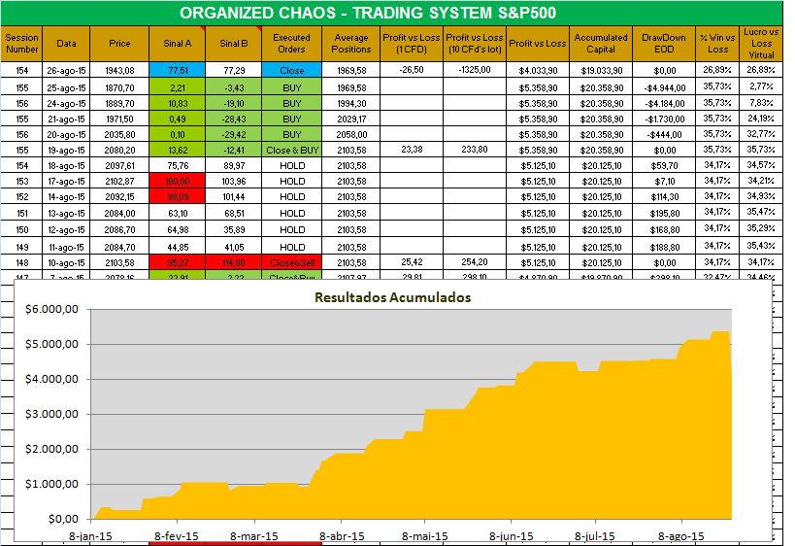
Task: Click the lot loss cell '-1325,00'
Action: [475, 70]
